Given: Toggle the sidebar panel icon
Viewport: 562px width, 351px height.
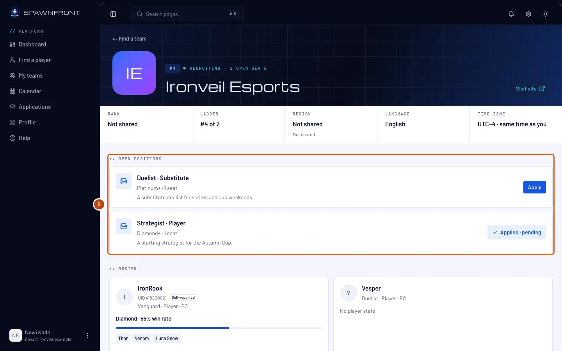Looking at the screenshot, I should tap(113, 14).
